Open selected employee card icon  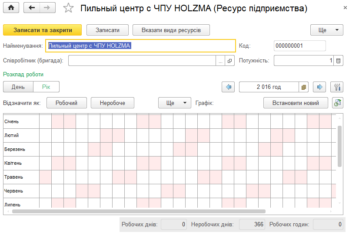coord(230,61)
